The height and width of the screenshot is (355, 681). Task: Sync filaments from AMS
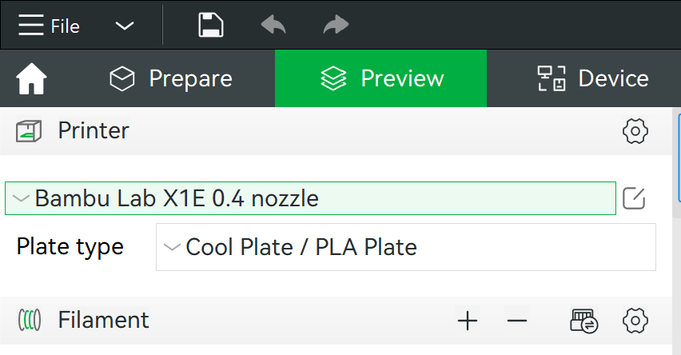[583, 321]
